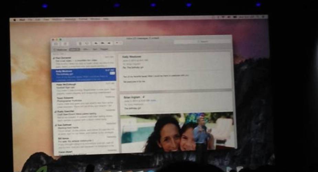
Task: Show the Mailboxes sidebar button
Action: pos(60,50)
